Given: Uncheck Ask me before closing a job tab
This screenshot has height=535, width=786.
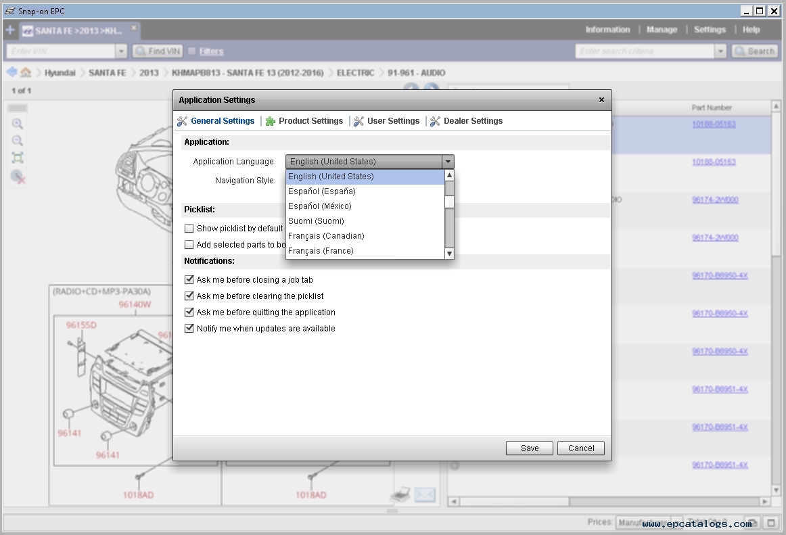Looking at the screenshot, I should click(189, 280).
